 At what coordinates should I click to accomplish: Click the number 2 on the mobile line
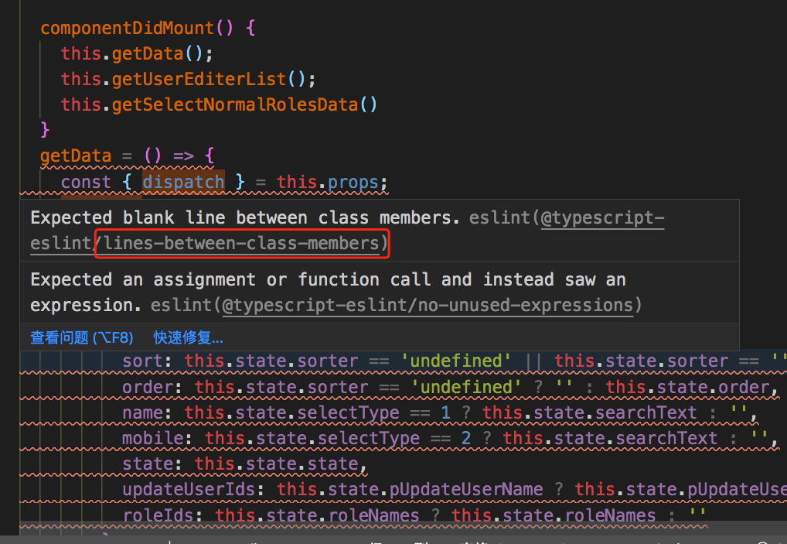(x=465, y=439)
